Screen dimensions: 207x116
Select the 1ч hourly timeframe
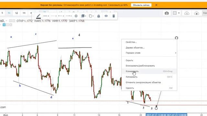tap(9, 13)
